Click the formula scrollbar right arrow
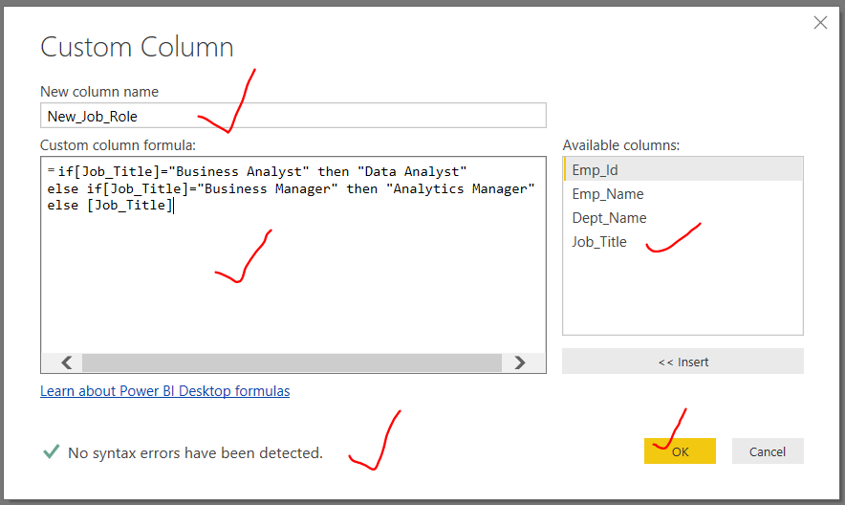Image resolution: width=845 pixels, height=505 pixels. pyautogui.click(x=519, y=362)
